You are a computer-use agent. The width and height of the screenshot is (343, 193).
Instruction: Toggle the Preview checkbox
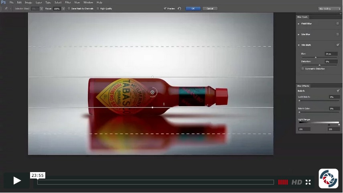pos(165,8)
